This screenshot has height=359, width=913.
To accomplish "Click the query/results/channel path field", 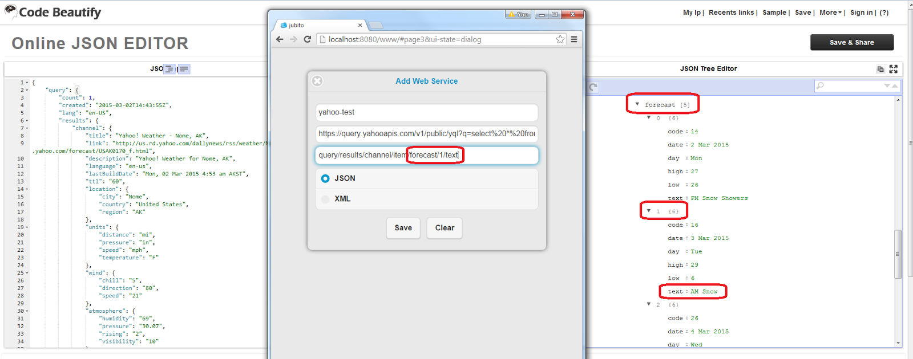I will click(427, 155).
